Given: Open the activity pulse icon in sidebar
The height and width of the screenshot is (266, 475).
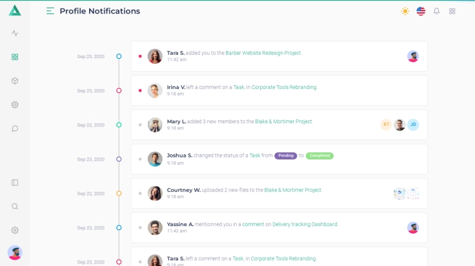Looking at the screenshot, I should (15, 33).
